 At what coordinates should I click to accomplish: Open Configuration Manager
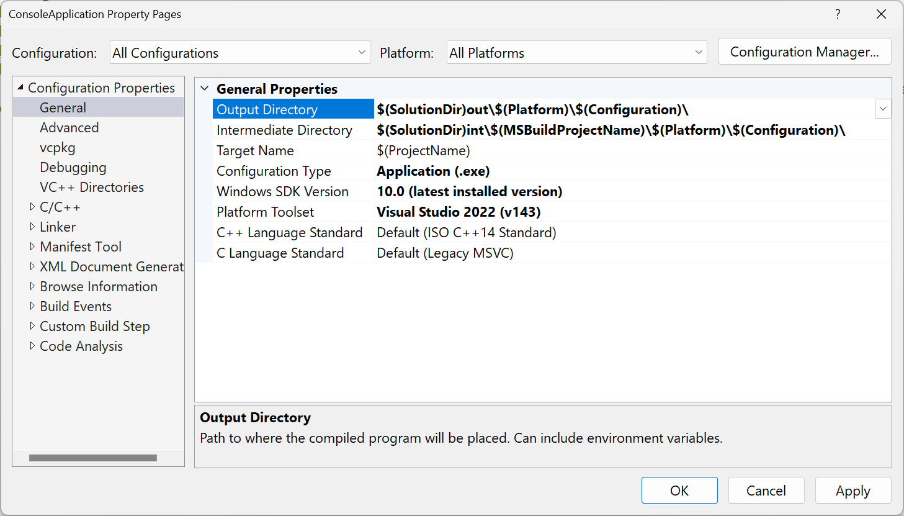(x=804, y=52)
